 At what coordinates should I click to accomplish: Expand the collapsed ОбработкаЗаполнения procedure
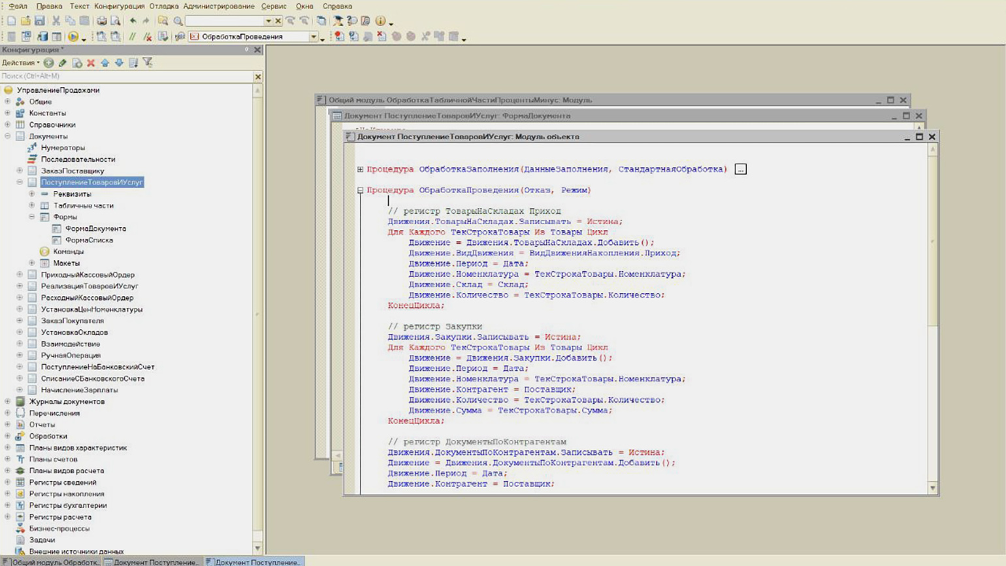360,169
